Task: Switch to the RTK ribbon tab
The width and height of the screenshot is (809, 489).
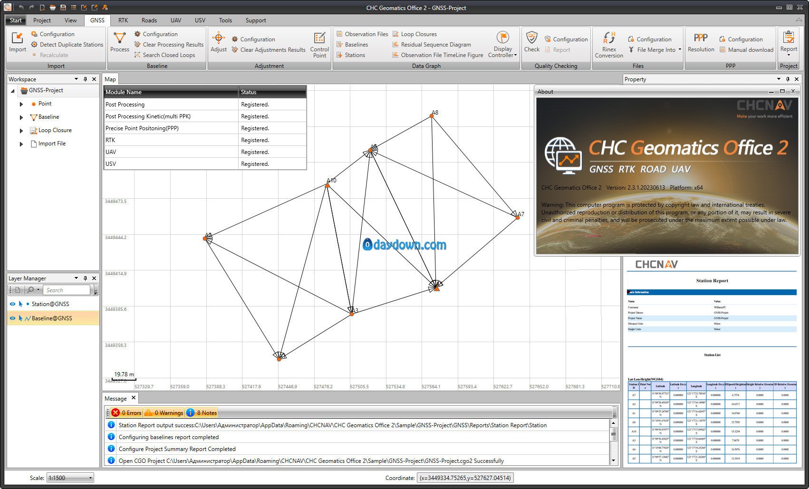Action: (123, 20)
